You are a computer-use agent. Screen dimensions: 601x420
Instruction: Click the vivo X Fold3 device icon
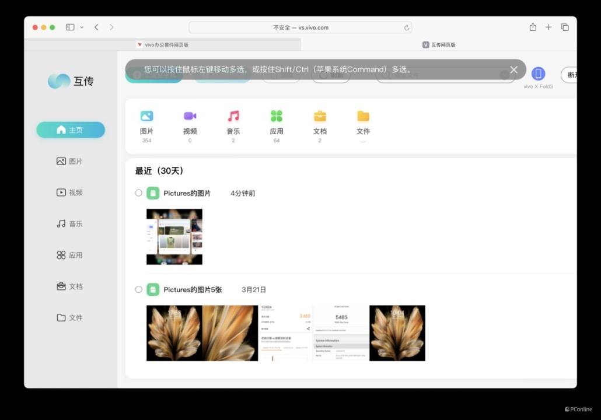(x=538, y=73)
